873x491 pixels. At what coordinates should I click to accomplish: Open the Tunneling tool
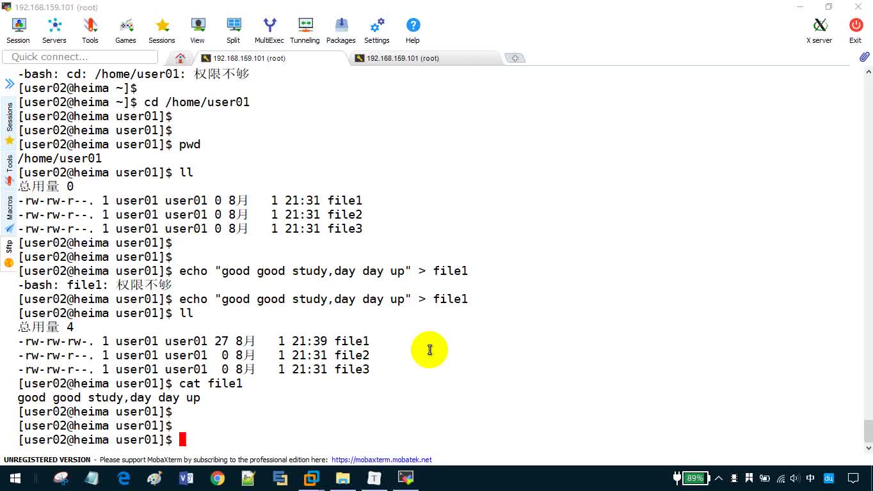click(305, 30)
